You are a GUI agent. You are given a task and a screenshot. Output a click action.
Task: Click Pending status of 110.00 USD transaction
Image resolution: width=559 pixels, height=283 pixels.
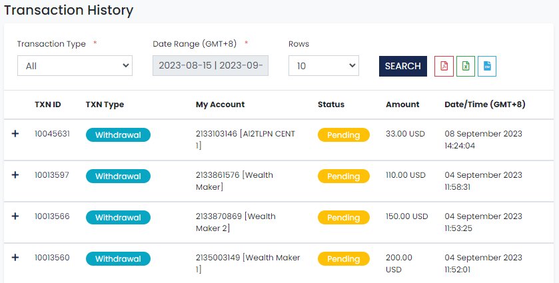(x=343, y=176)
